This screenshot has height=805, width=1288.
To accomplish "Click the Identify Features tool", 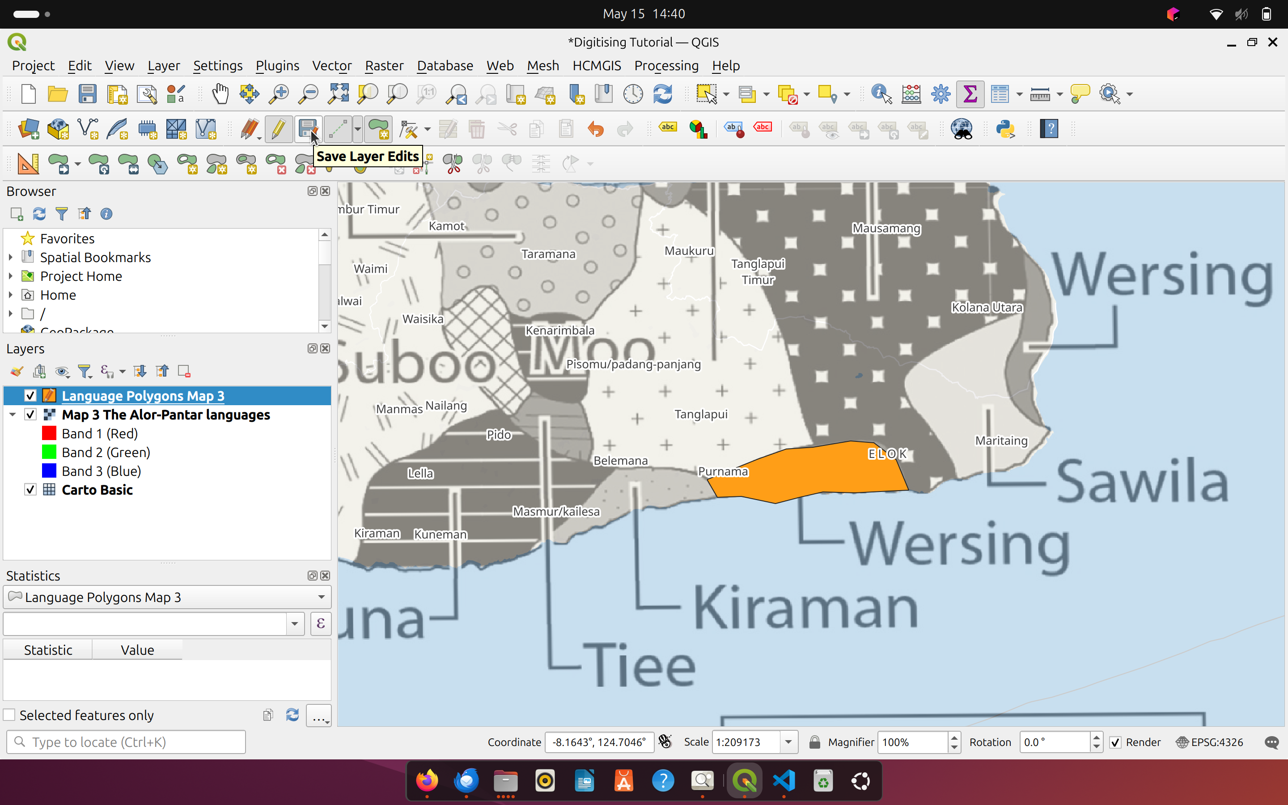I will pyautogui.click(x=881, y=94).
